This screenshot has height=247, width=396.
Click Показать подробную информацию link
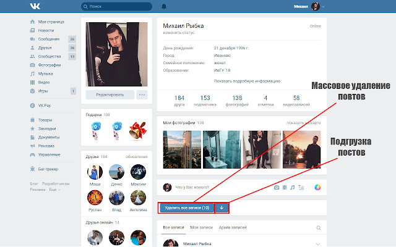tap(247, 80)
